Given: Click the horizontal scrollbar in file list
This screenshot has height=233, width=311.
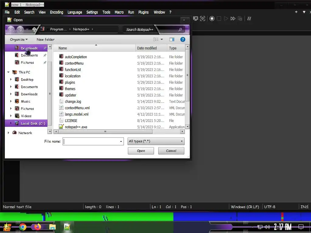Looking at the screenshot, I should click(x=105, y=131).
